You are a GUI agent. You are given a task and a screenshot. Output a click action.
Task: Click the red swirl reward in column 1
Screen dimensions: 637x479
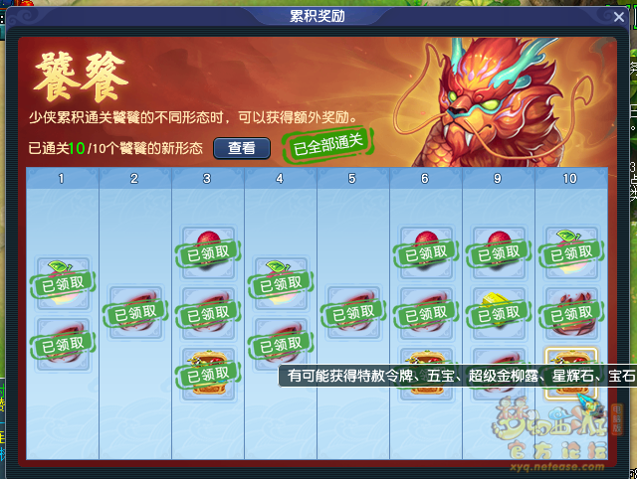pos(63,344)
